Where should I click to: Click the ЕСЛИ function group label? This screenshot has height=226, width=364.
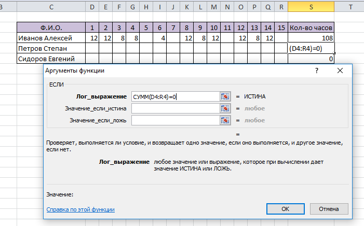(57, 84)
